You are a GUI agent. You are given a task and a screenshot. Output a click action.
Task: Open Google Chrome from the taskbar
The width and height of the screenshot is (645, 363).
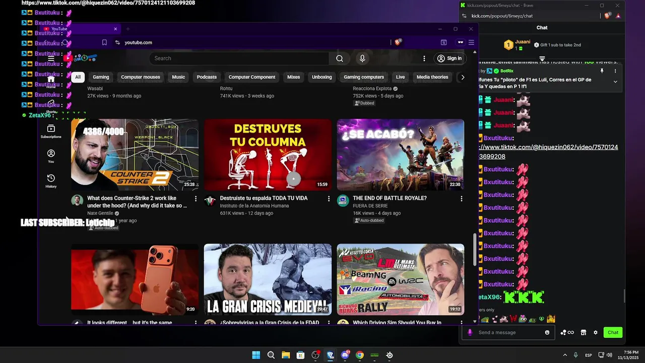(x=360, y=355)
